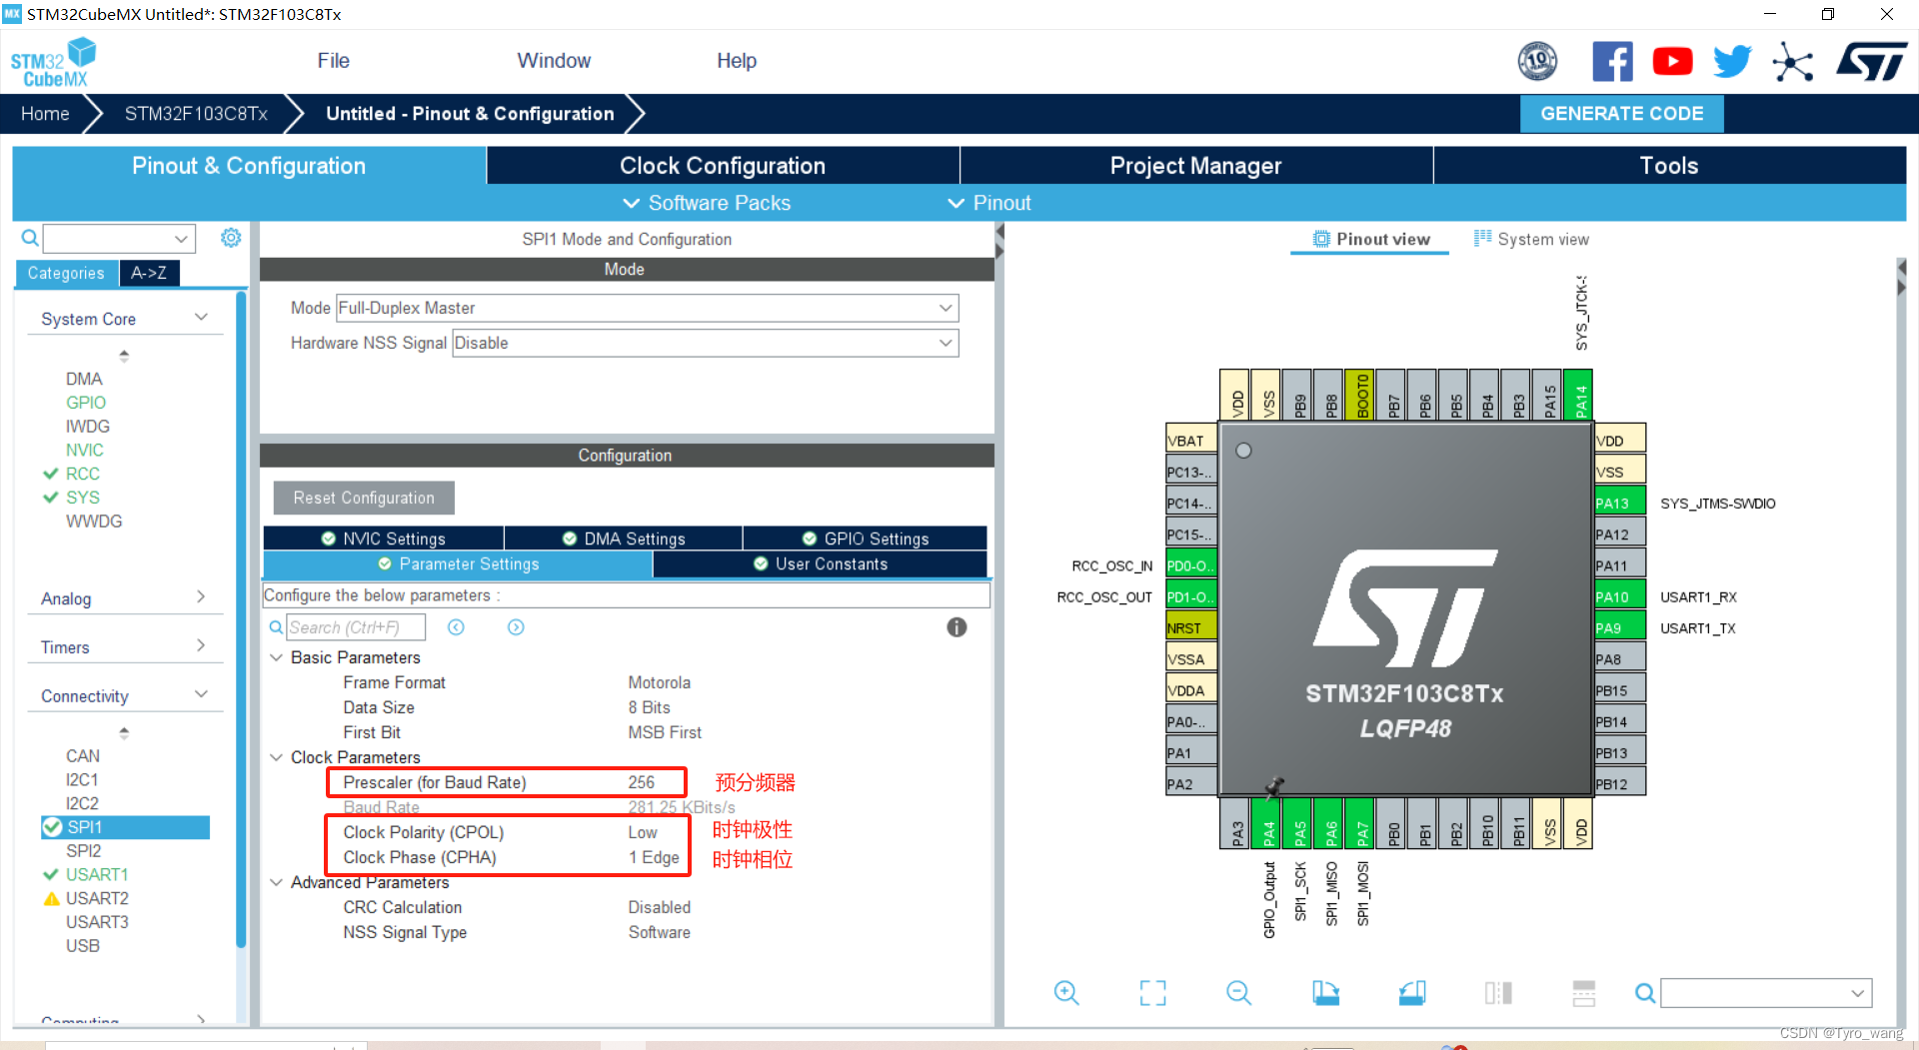Open the File menu
Image resolution: width=1919 pixels, height=1050 pixels.
(x=334, y=61)
